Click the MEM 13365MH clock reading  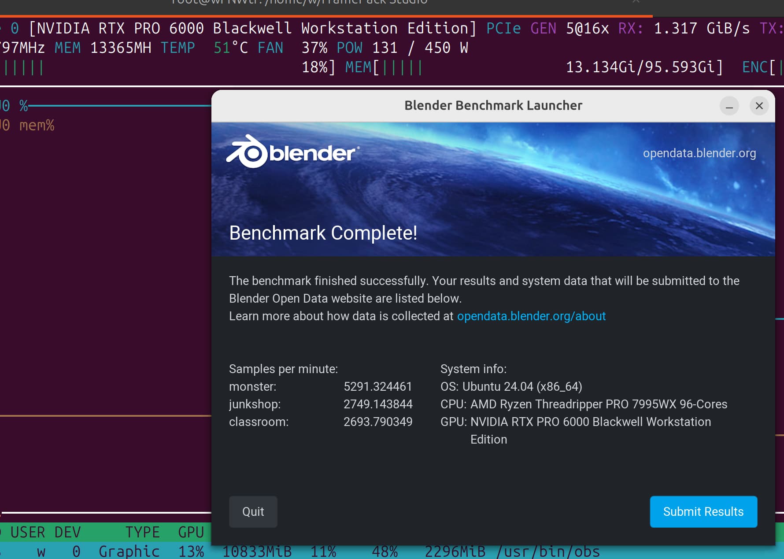103,48
